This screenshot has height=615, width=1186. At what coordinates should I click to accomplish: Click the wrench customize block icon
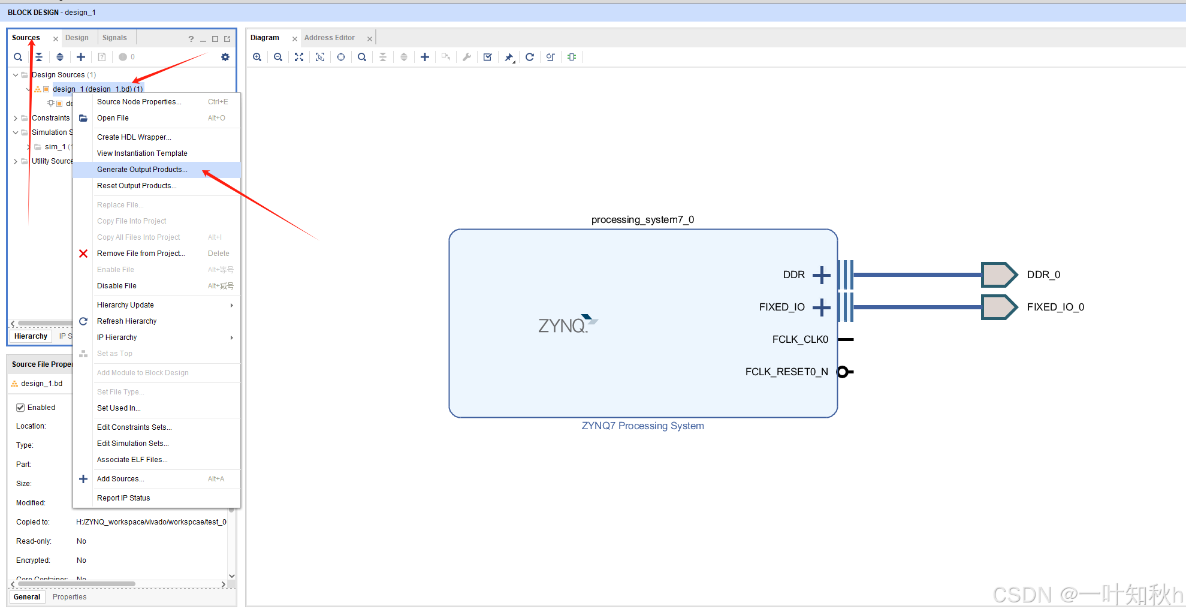pyautogui.click(x=467, y=57)
